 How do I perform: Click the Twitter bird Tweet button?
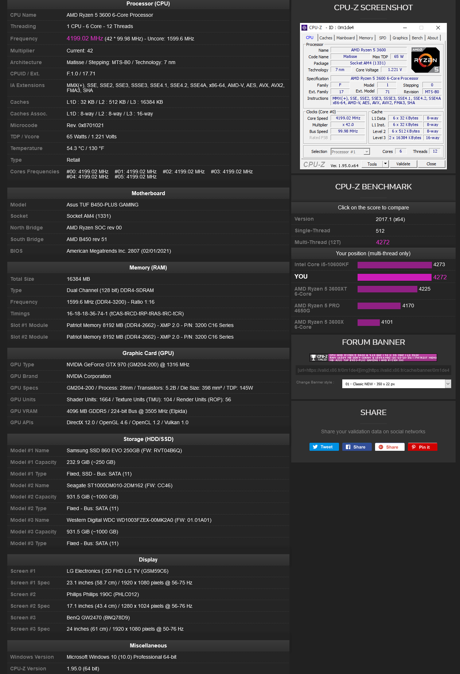[x=324, y=447]
